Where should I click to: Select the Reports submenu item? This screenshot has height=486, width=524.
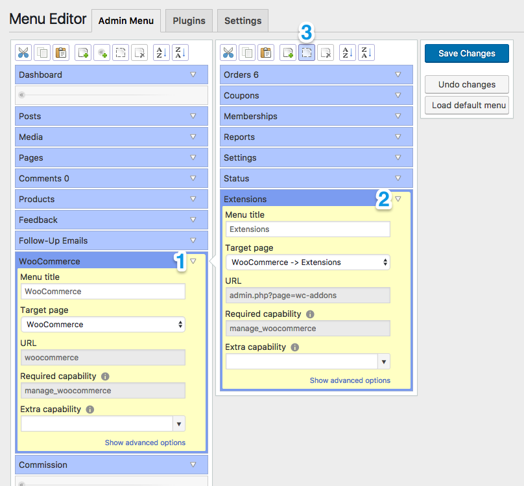pyautogui.click(x=316, y=137)
